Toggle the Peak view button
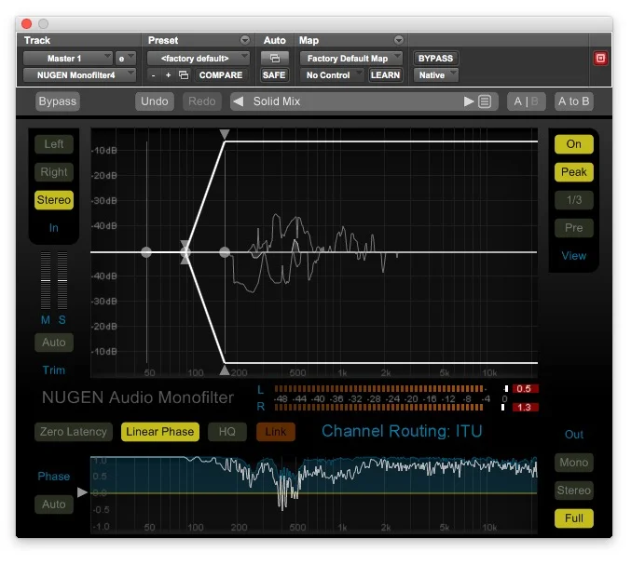This screenshot has height=565, width=631. coord(574,172)
